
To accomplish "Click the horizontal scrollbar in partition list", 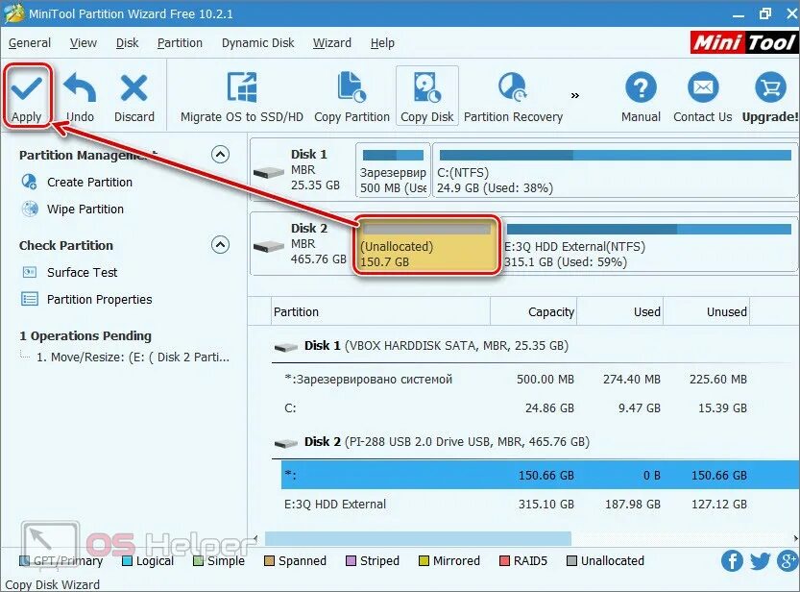I will 418,538.
